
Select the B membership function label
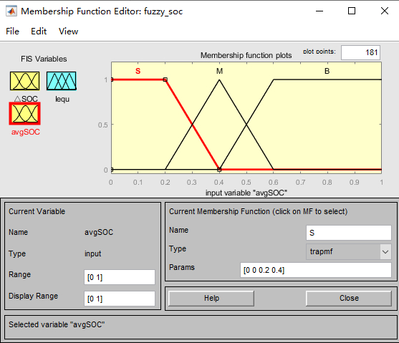tap(327, 71)
